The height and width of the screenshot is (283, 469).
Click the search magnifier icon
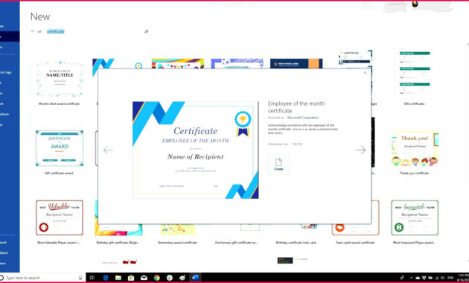click(x=146, y=31)
